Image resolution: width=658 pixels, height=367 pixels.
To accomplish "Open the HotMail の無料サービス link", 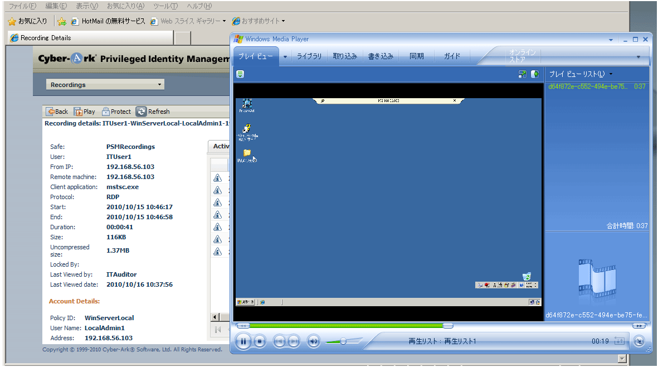I will click(x=108, y=21).
